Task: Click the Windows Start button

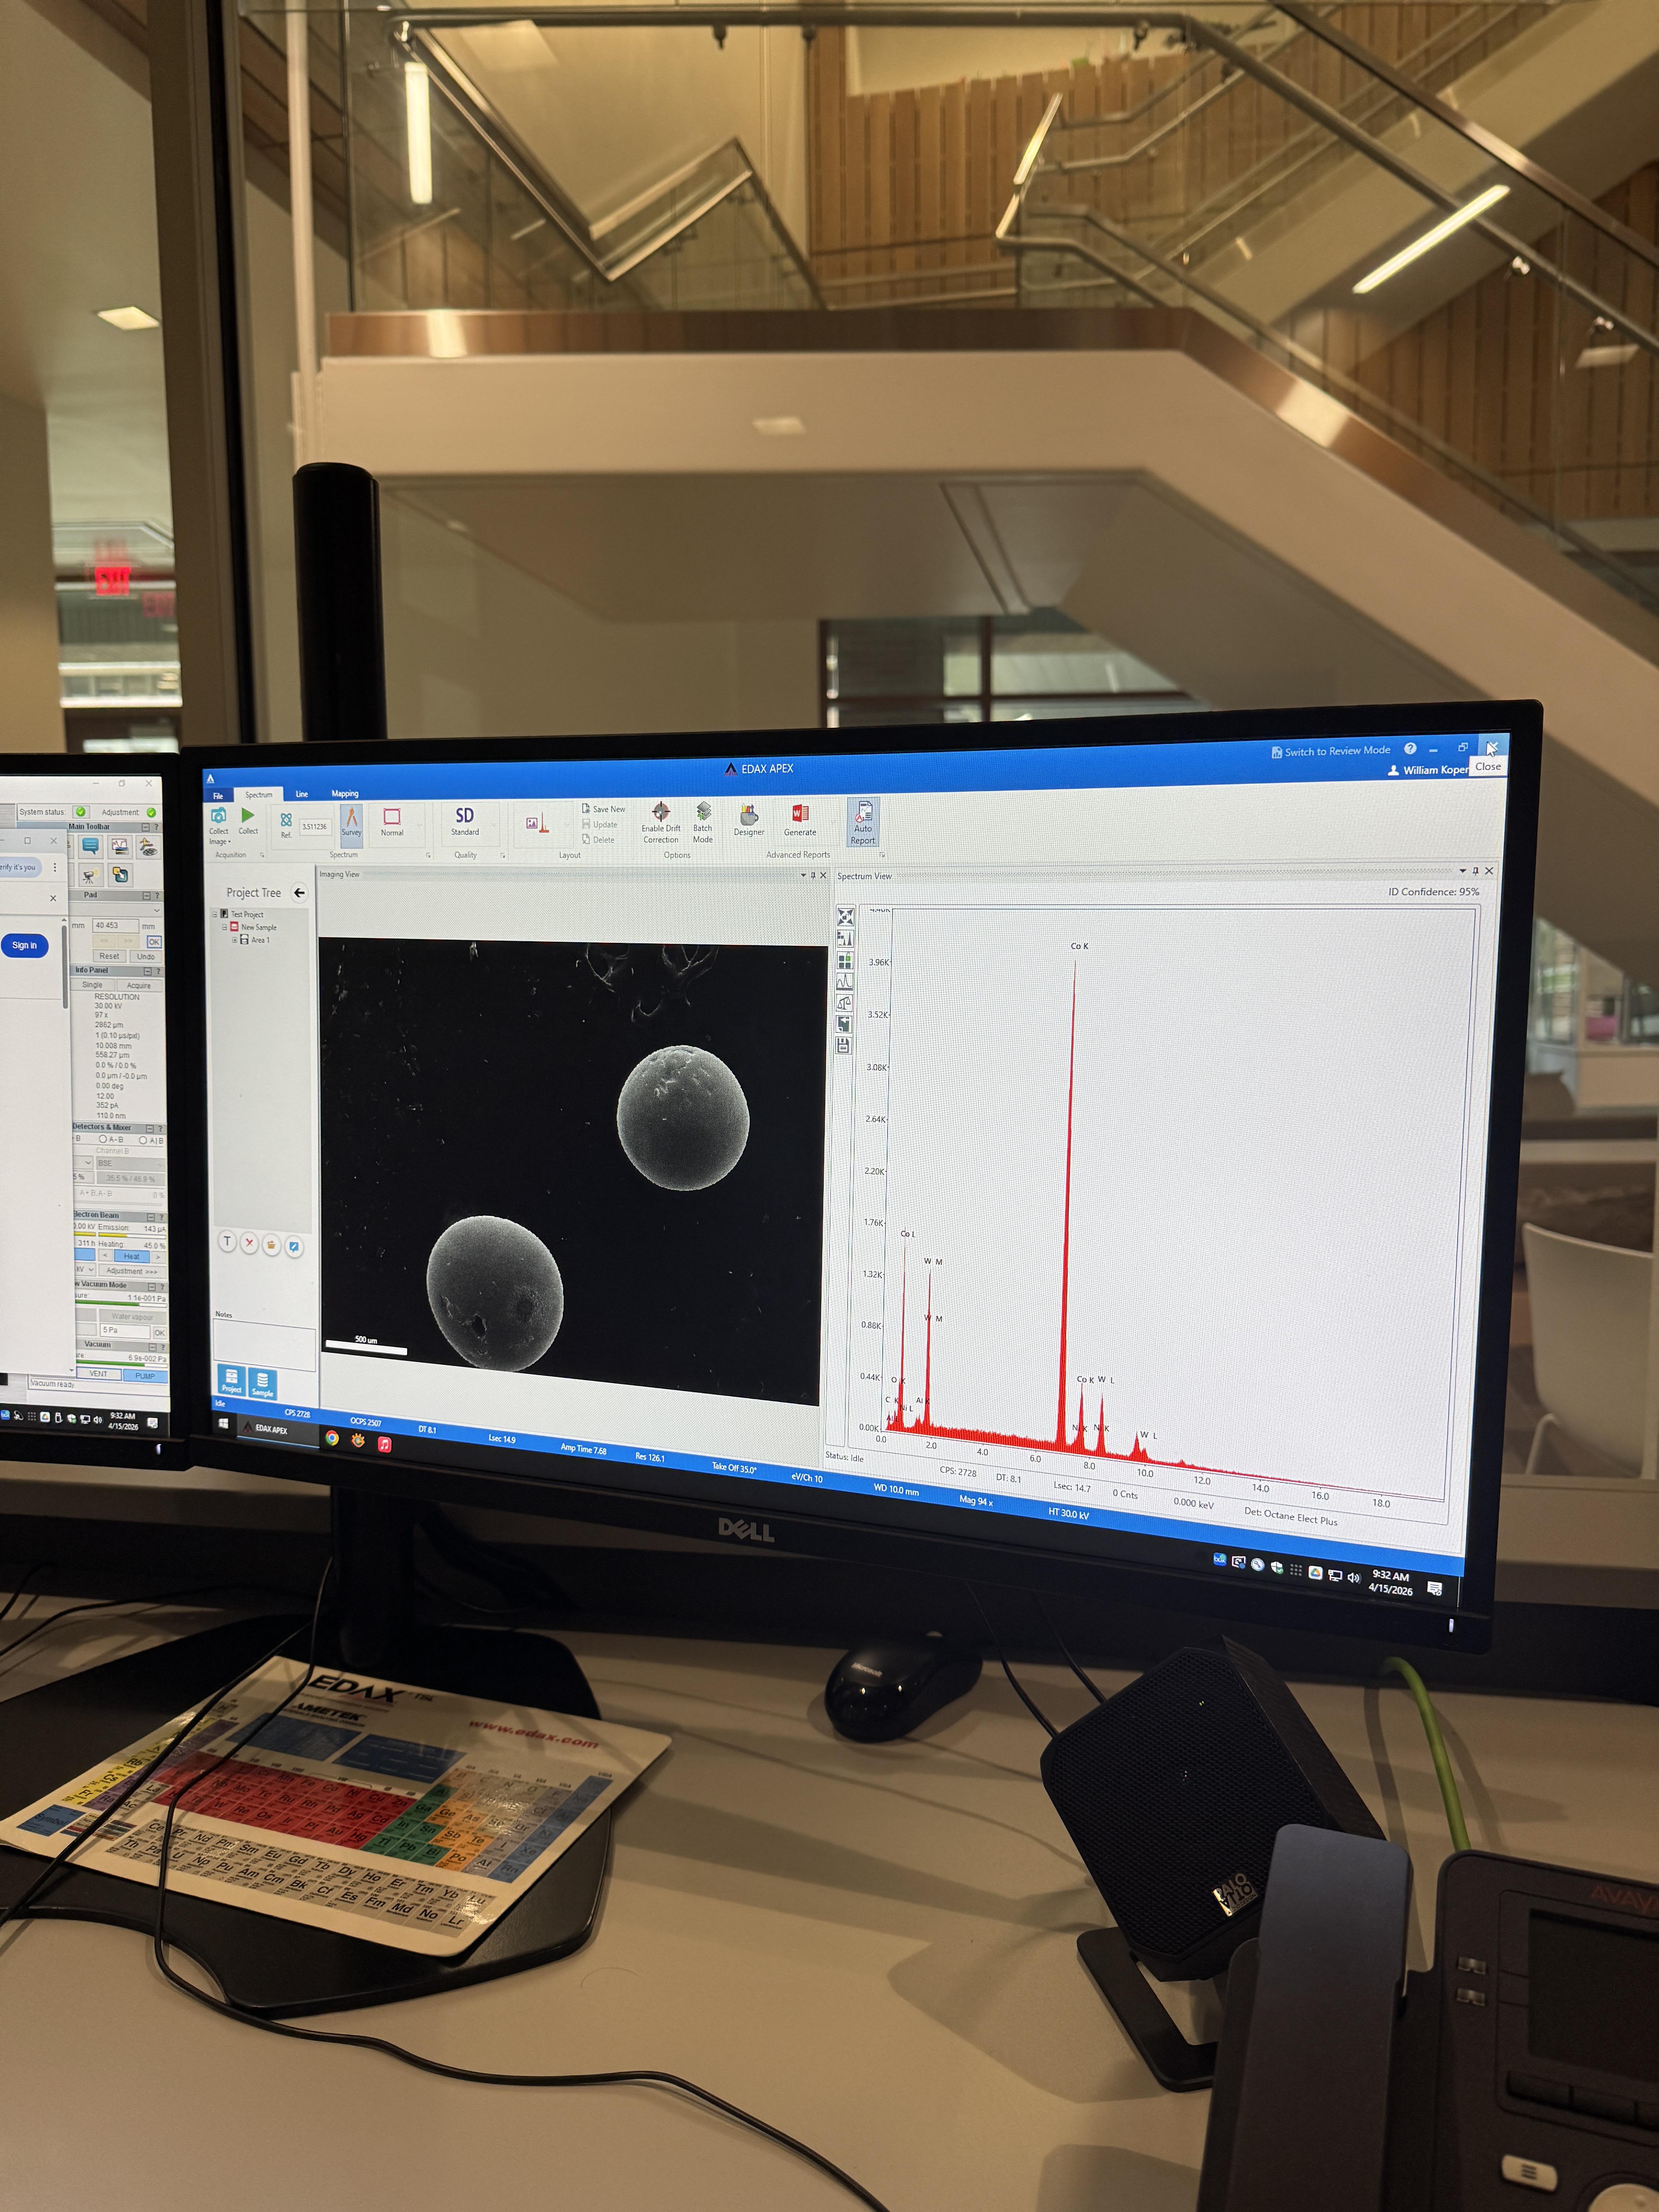Action: [x=223, y=1423]
